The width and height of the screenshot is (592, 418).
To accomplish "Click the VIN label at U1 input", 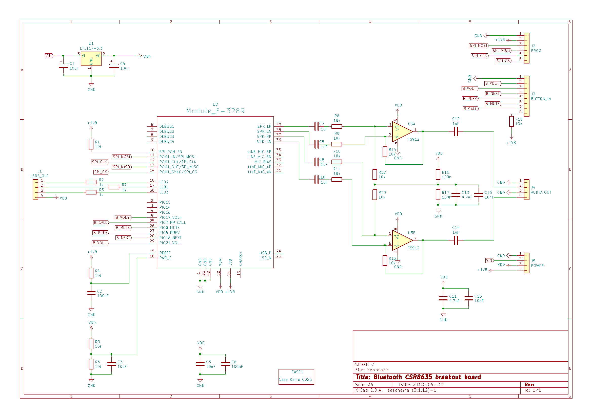I will click(49, 56).
